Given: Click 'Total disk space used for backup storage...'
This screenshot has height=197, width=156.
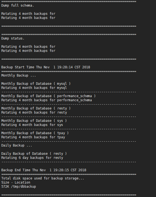Looking at the screenshot, I should pos(43,178).
